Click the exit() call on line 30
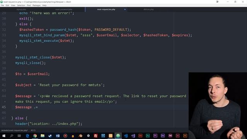Viewport: 247px width, 139px height. tap(26, 19)
